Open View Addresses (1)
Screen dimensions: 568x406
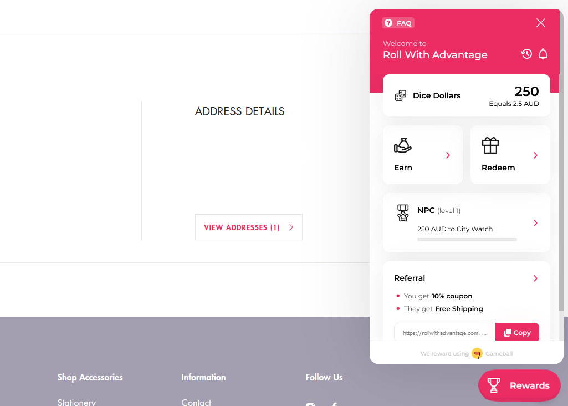pyautogui.click(x=248, y=227)
